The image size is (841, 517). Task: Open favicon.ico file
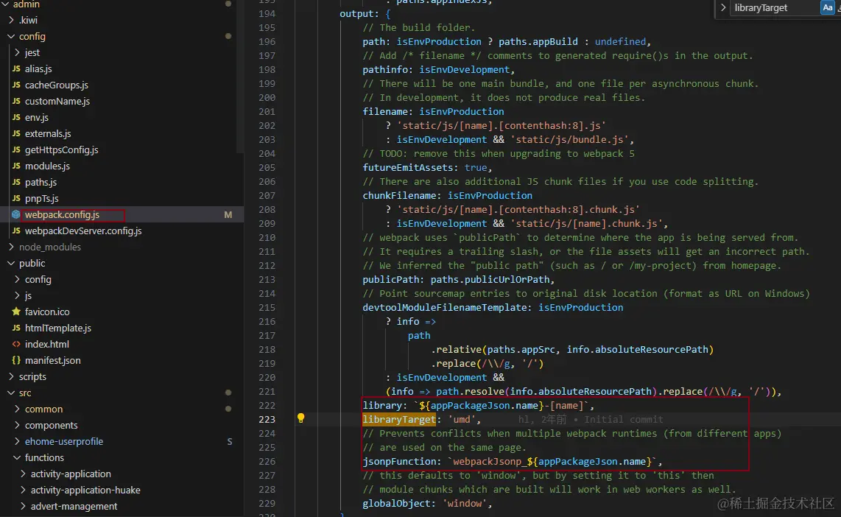(47, 312)
